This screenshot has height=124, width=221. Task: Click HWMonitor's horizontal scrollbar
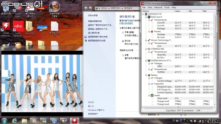point(179,107)
